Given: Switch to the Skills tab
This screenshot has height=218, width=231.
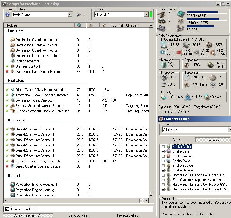Looking at the screenshot, I should click(176, 140).
